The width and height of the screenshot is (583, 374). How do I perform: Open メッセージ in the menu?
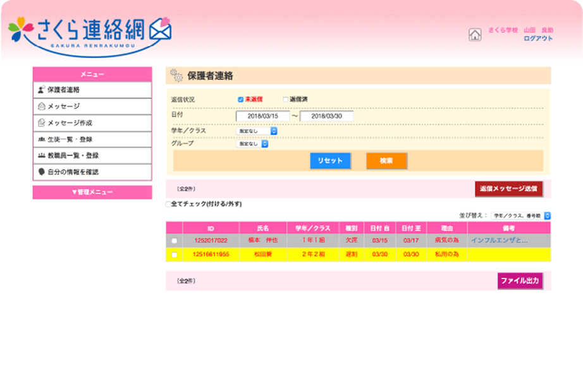coord(92,106)
